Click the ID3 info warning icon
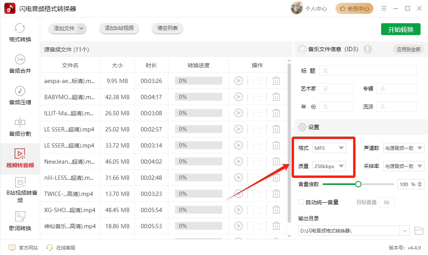The height and width of the screenshot is (255, 428). 368,49
